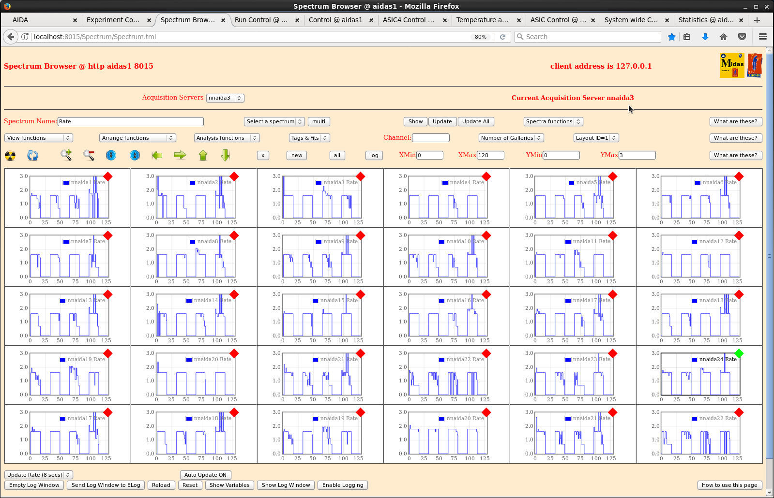Image resolution: width=774 pixels, height=498 pixels.
Task: Toggle the red diamond on nnaida16 Rate spectrum
Action: [486, 294]
